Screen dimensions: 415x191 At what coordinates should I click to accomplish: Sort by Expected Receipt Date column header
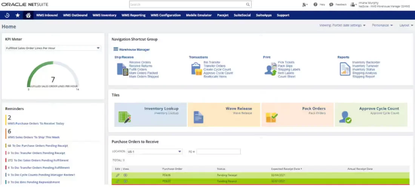(x=286, y=169)
